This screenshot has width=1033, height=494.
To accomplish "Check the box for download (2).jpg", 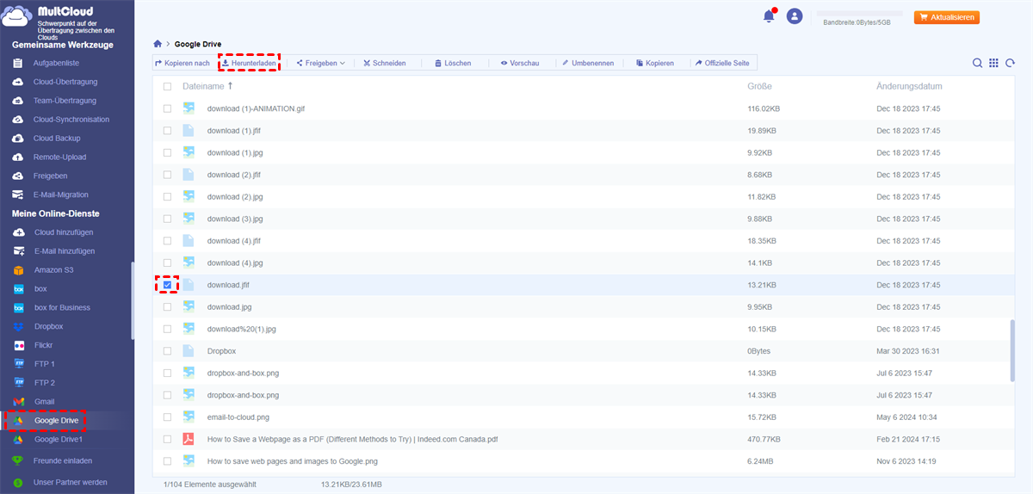I will tap(167, 197).
